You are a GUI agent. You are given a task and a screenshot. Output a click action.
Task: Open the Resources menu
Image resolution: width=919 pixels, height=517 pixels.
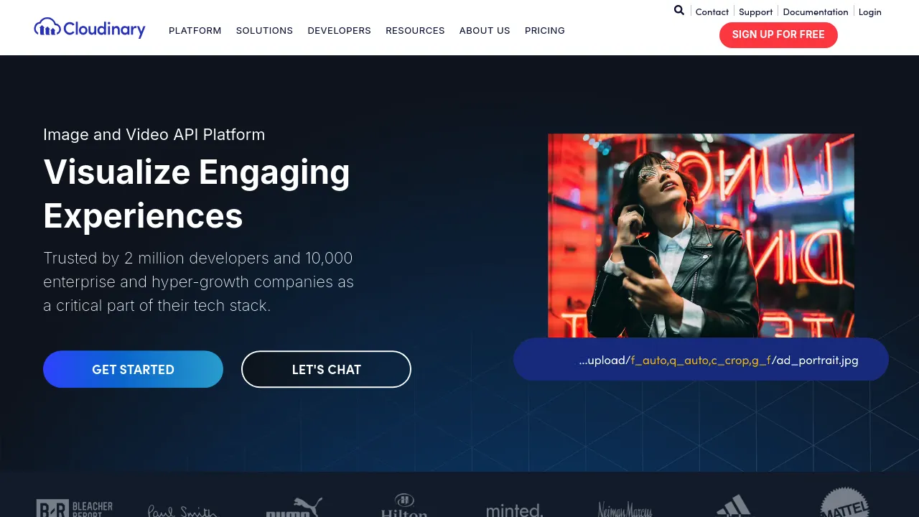[x=415, y=31]
